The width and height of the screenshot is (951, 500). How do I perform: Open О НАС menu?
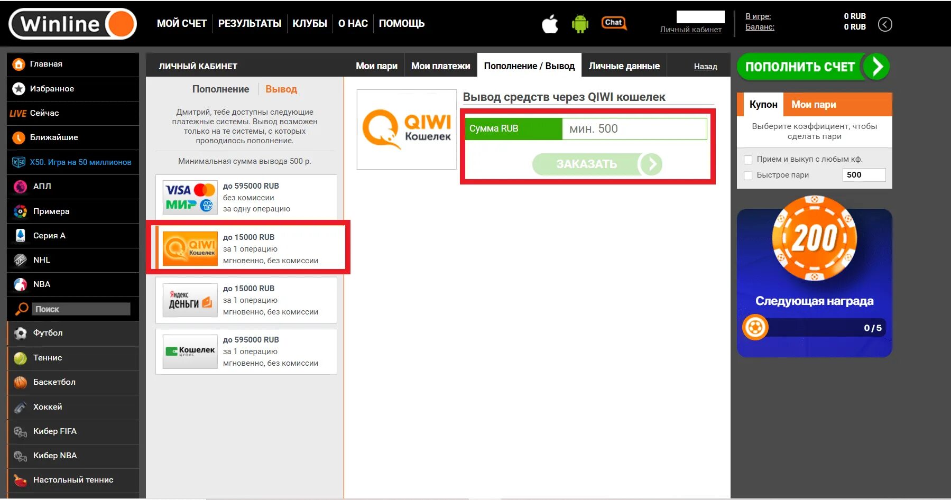pos(353,24)
